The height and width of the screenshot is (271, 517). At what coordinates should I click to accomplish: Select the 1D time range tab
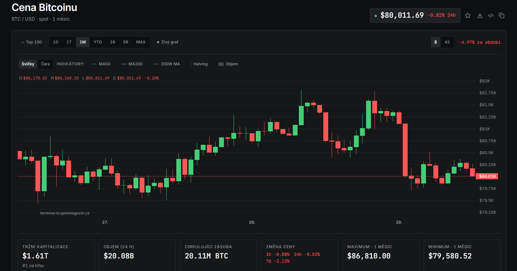(x=56, y=42)
